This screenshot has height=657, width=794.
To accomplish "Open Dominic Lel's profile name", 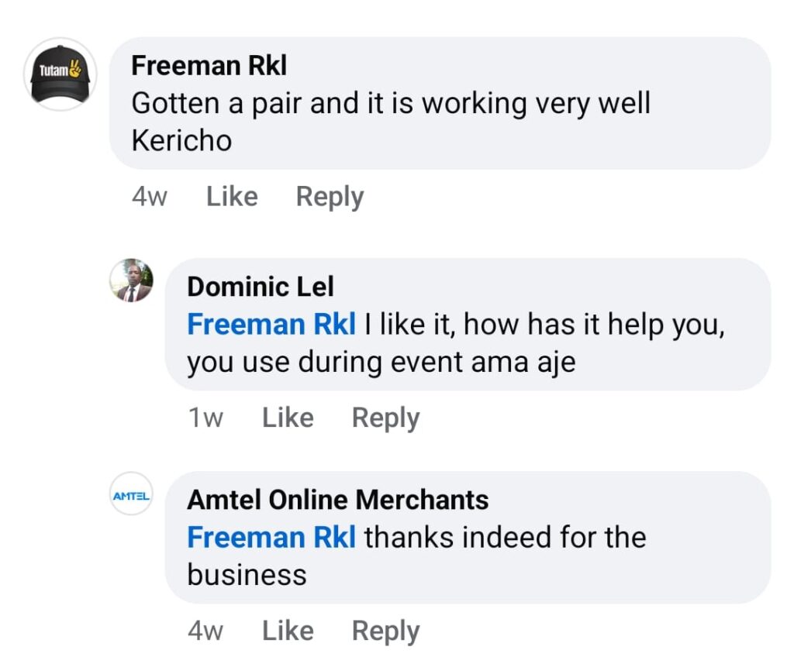I will point(261,287).
